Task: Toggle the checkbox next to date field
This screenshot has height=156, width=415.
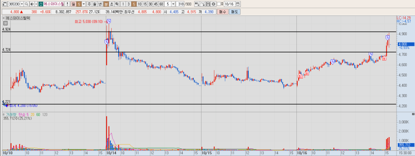Action: [x=219, y=4]
